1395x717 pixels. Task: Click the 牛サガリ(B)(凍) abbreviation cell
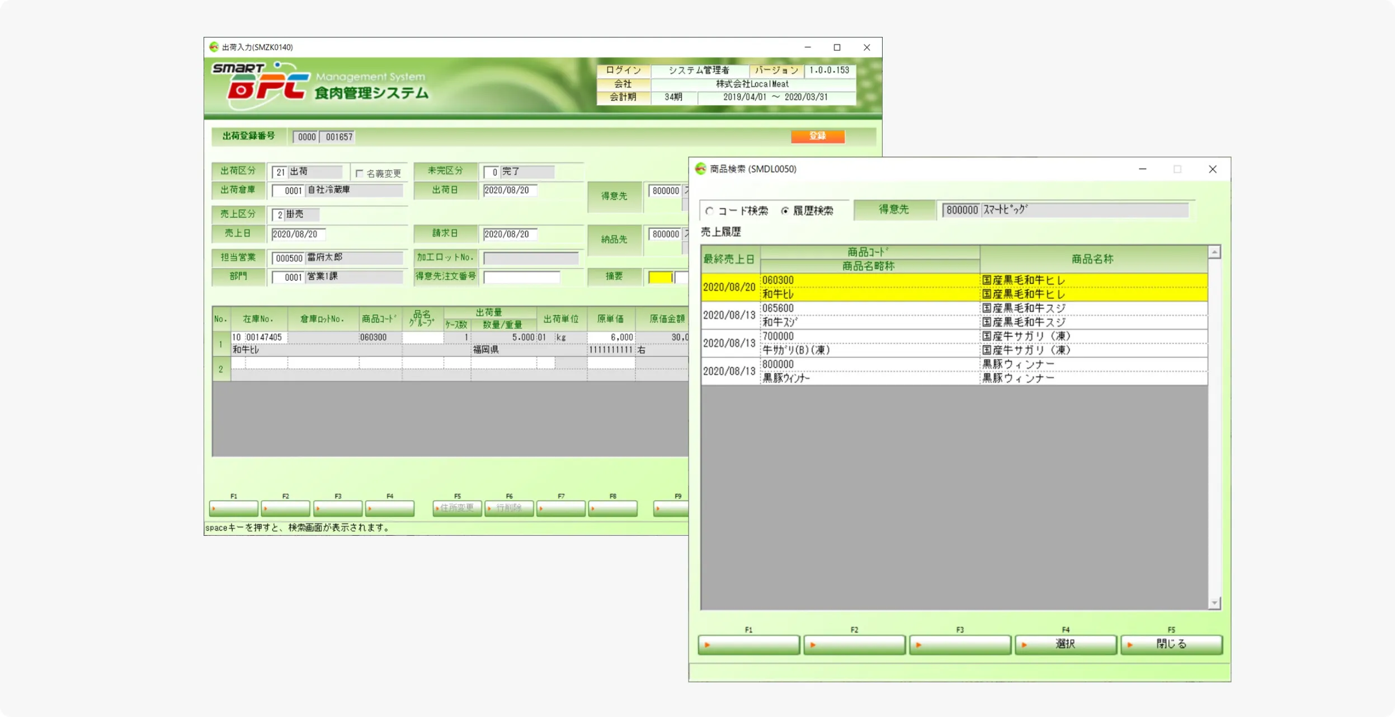coord(870,350)
